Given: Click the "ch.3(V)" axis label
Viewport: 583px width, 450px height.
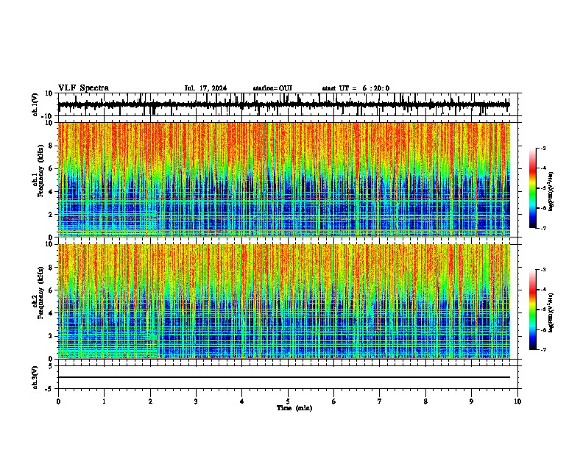Looking at the screenshot, I should pyautogui.click(x=35, y=377).
